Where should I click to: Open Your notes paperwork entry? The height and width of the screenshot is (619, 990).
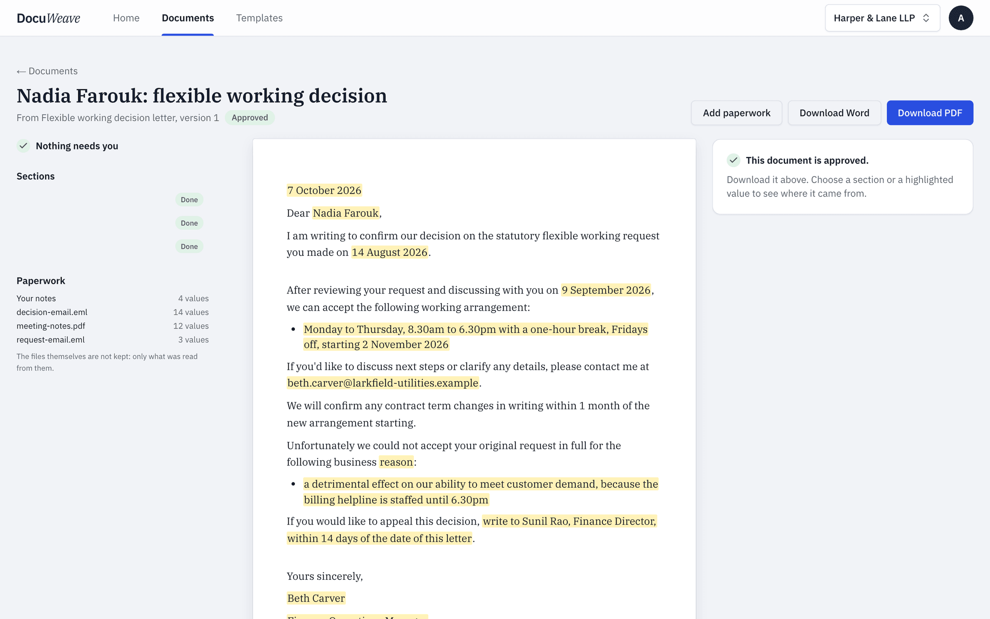113,298
